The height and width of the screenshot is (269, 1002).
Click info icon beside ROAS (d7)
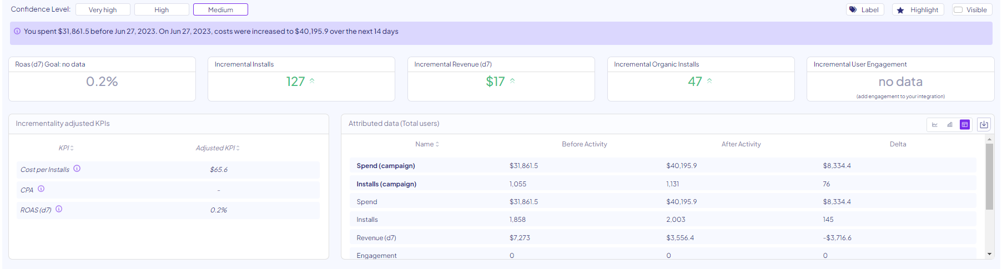pos(59,209)
